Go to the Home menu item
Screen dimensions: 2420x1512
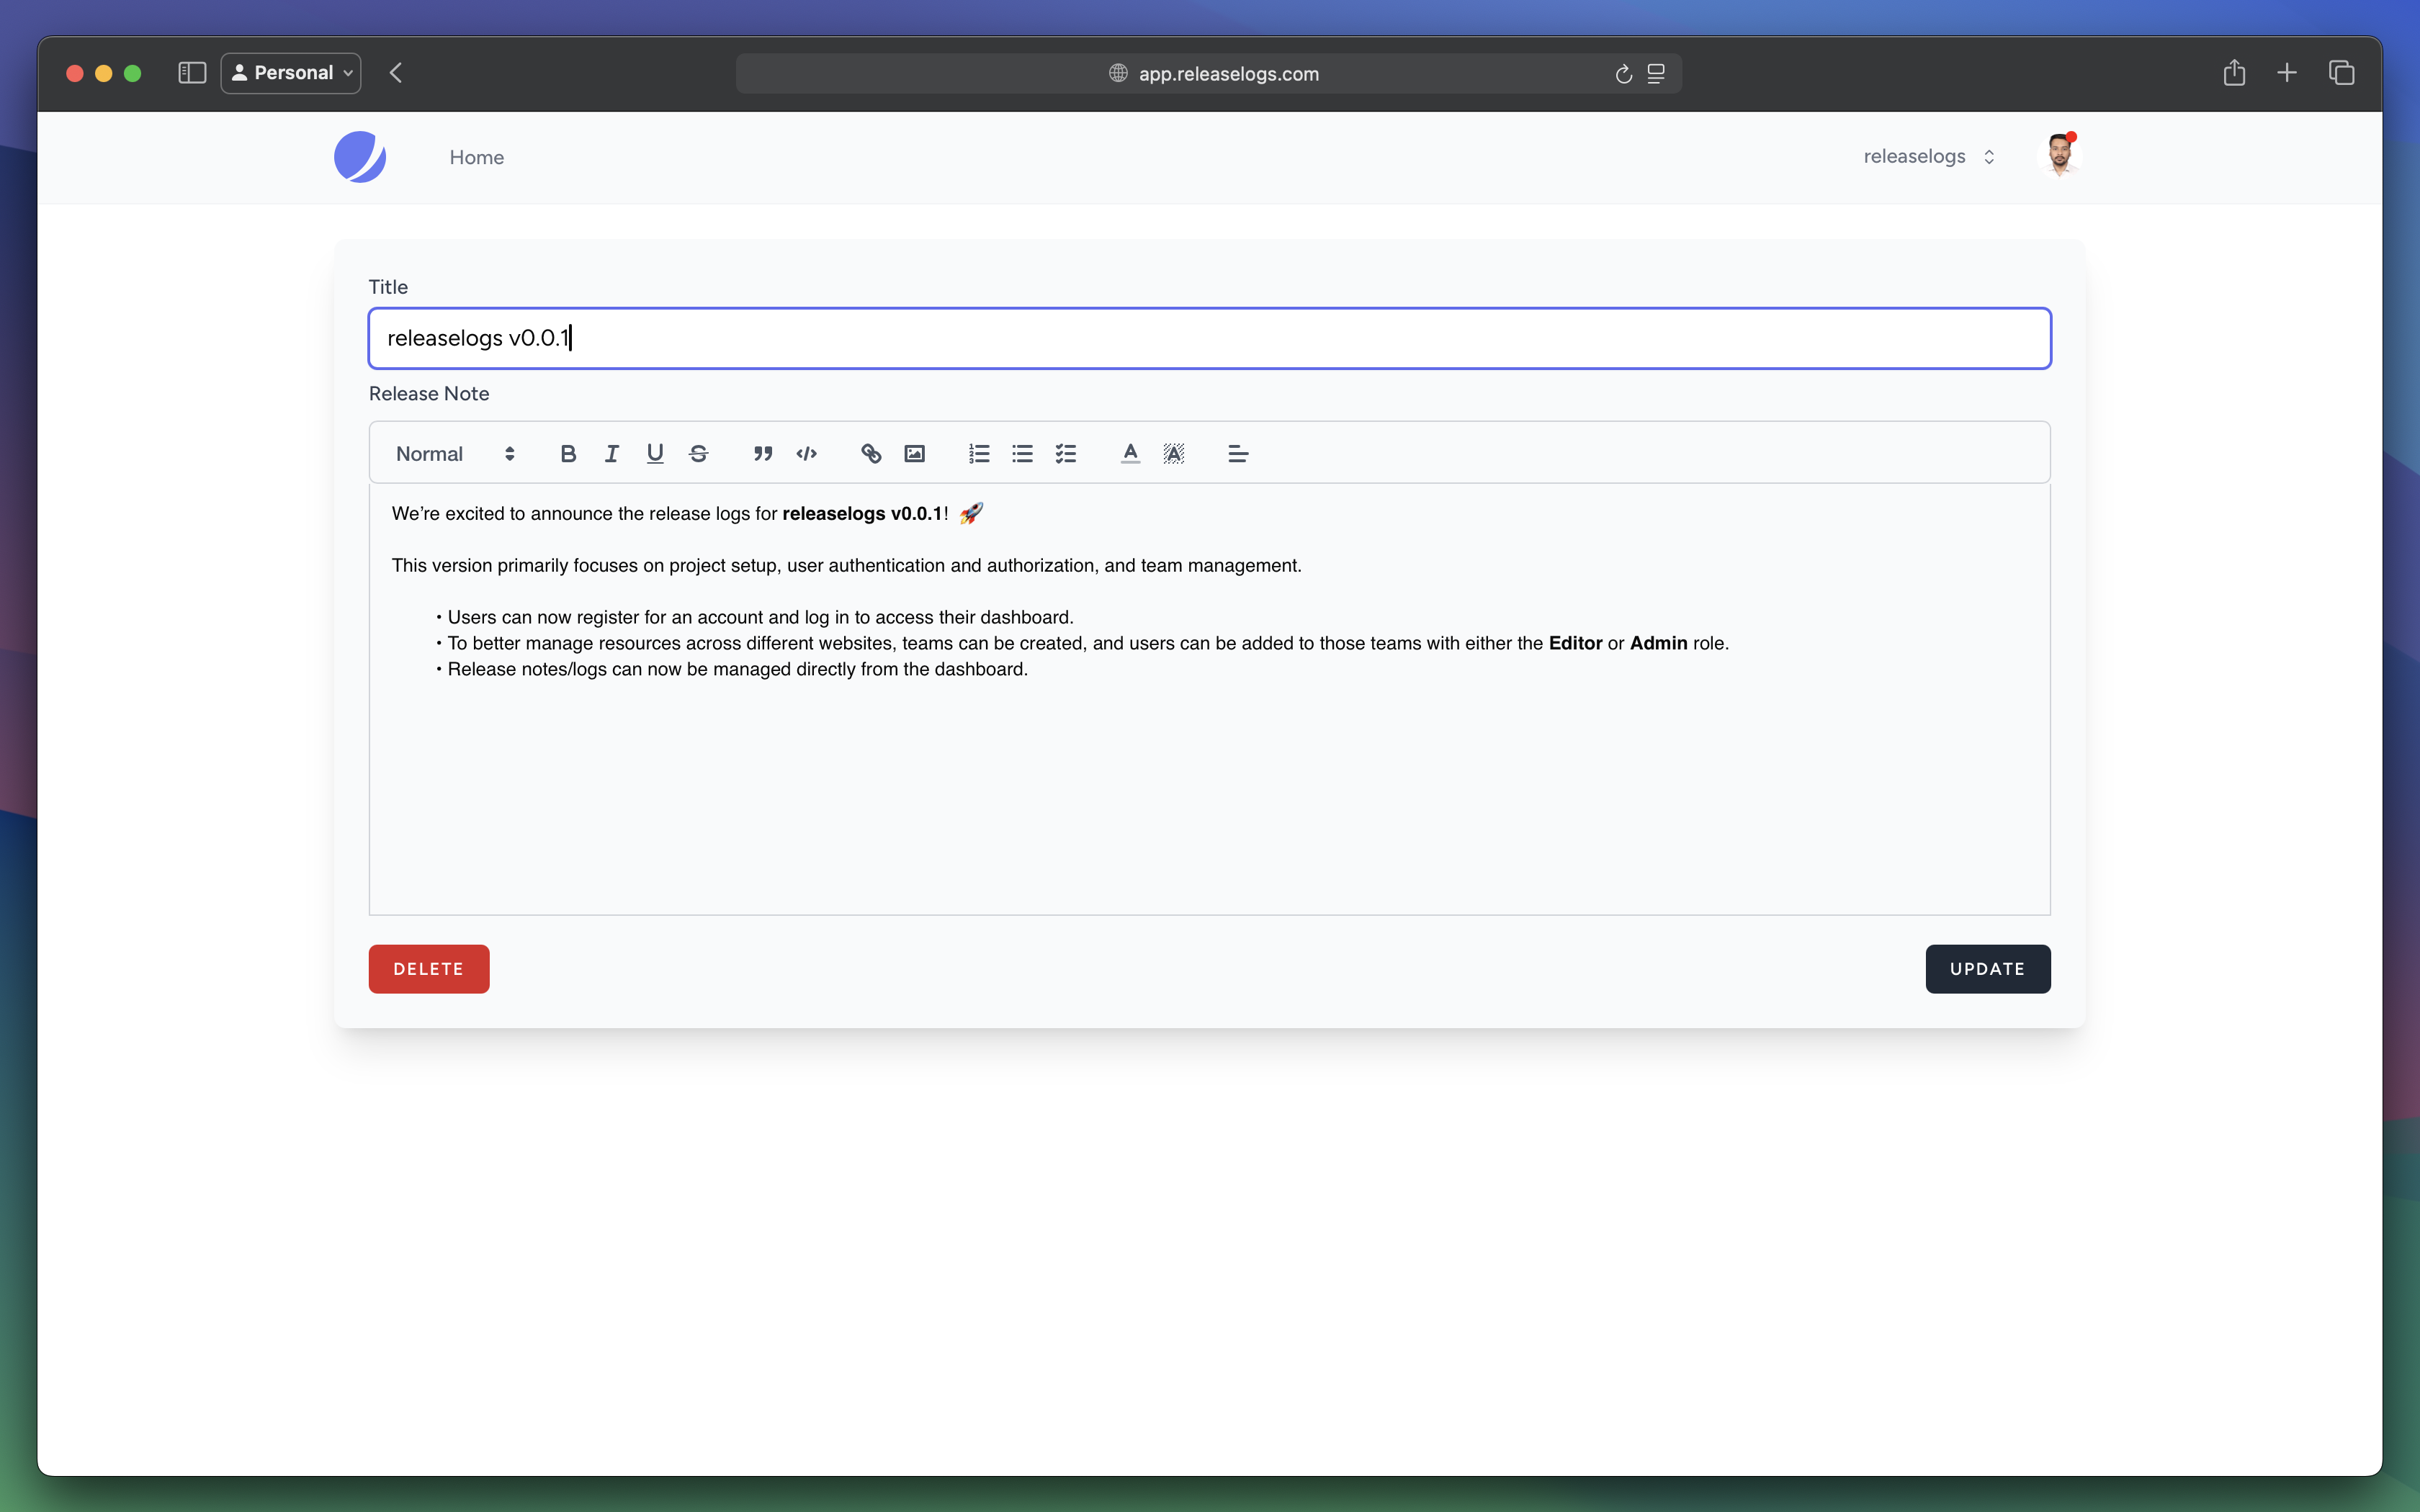tap(476, 158)
